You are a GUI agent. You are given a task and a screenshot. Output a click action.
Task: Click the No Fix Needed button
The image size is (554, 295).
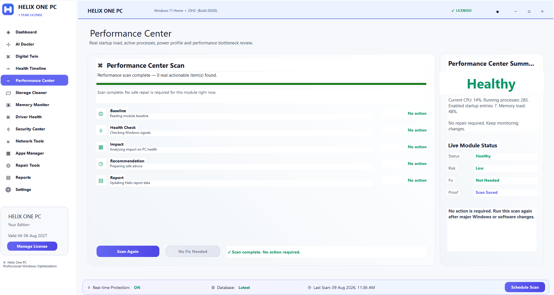193,251
